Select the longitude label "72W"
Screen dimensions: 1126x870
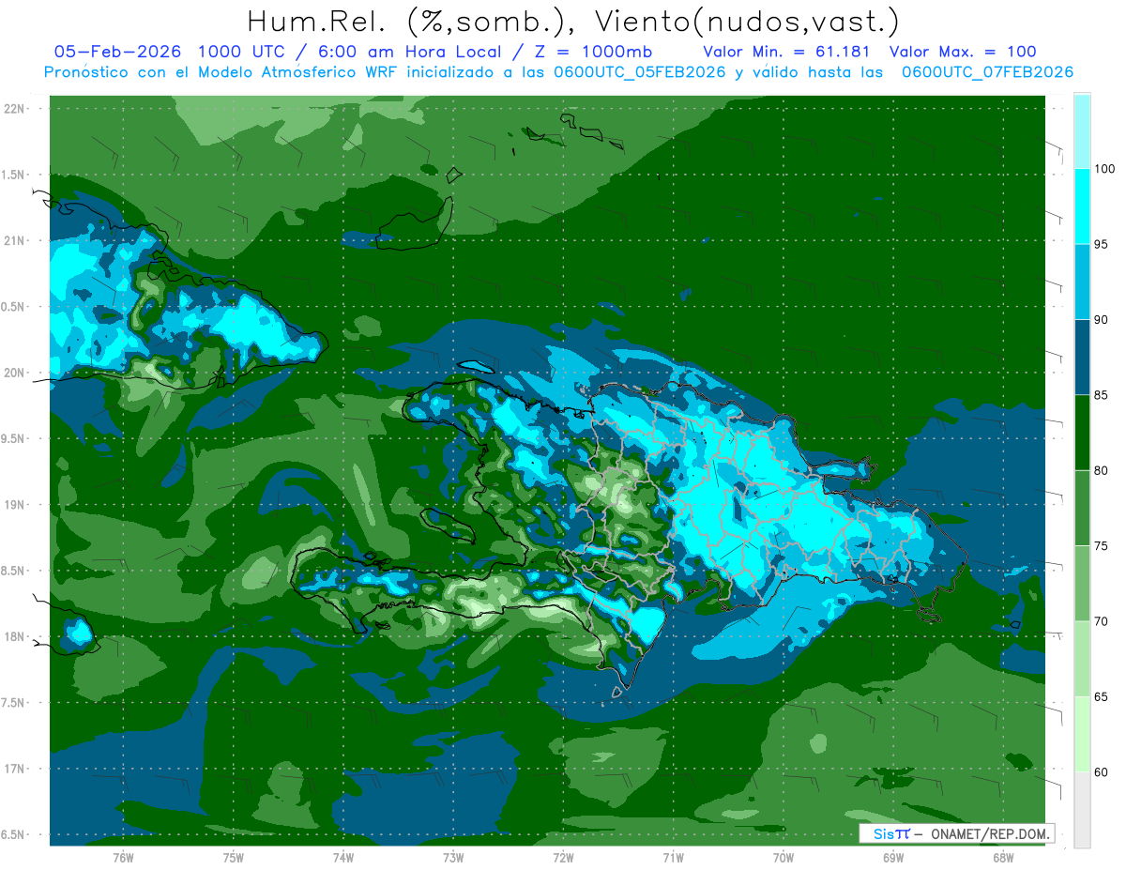point(563,859)
